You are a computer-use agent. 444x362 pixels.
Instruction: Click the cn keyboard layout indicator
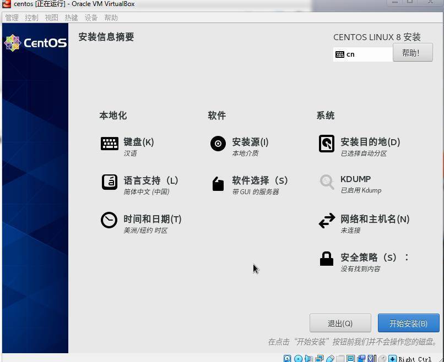[x=350, y=54]
